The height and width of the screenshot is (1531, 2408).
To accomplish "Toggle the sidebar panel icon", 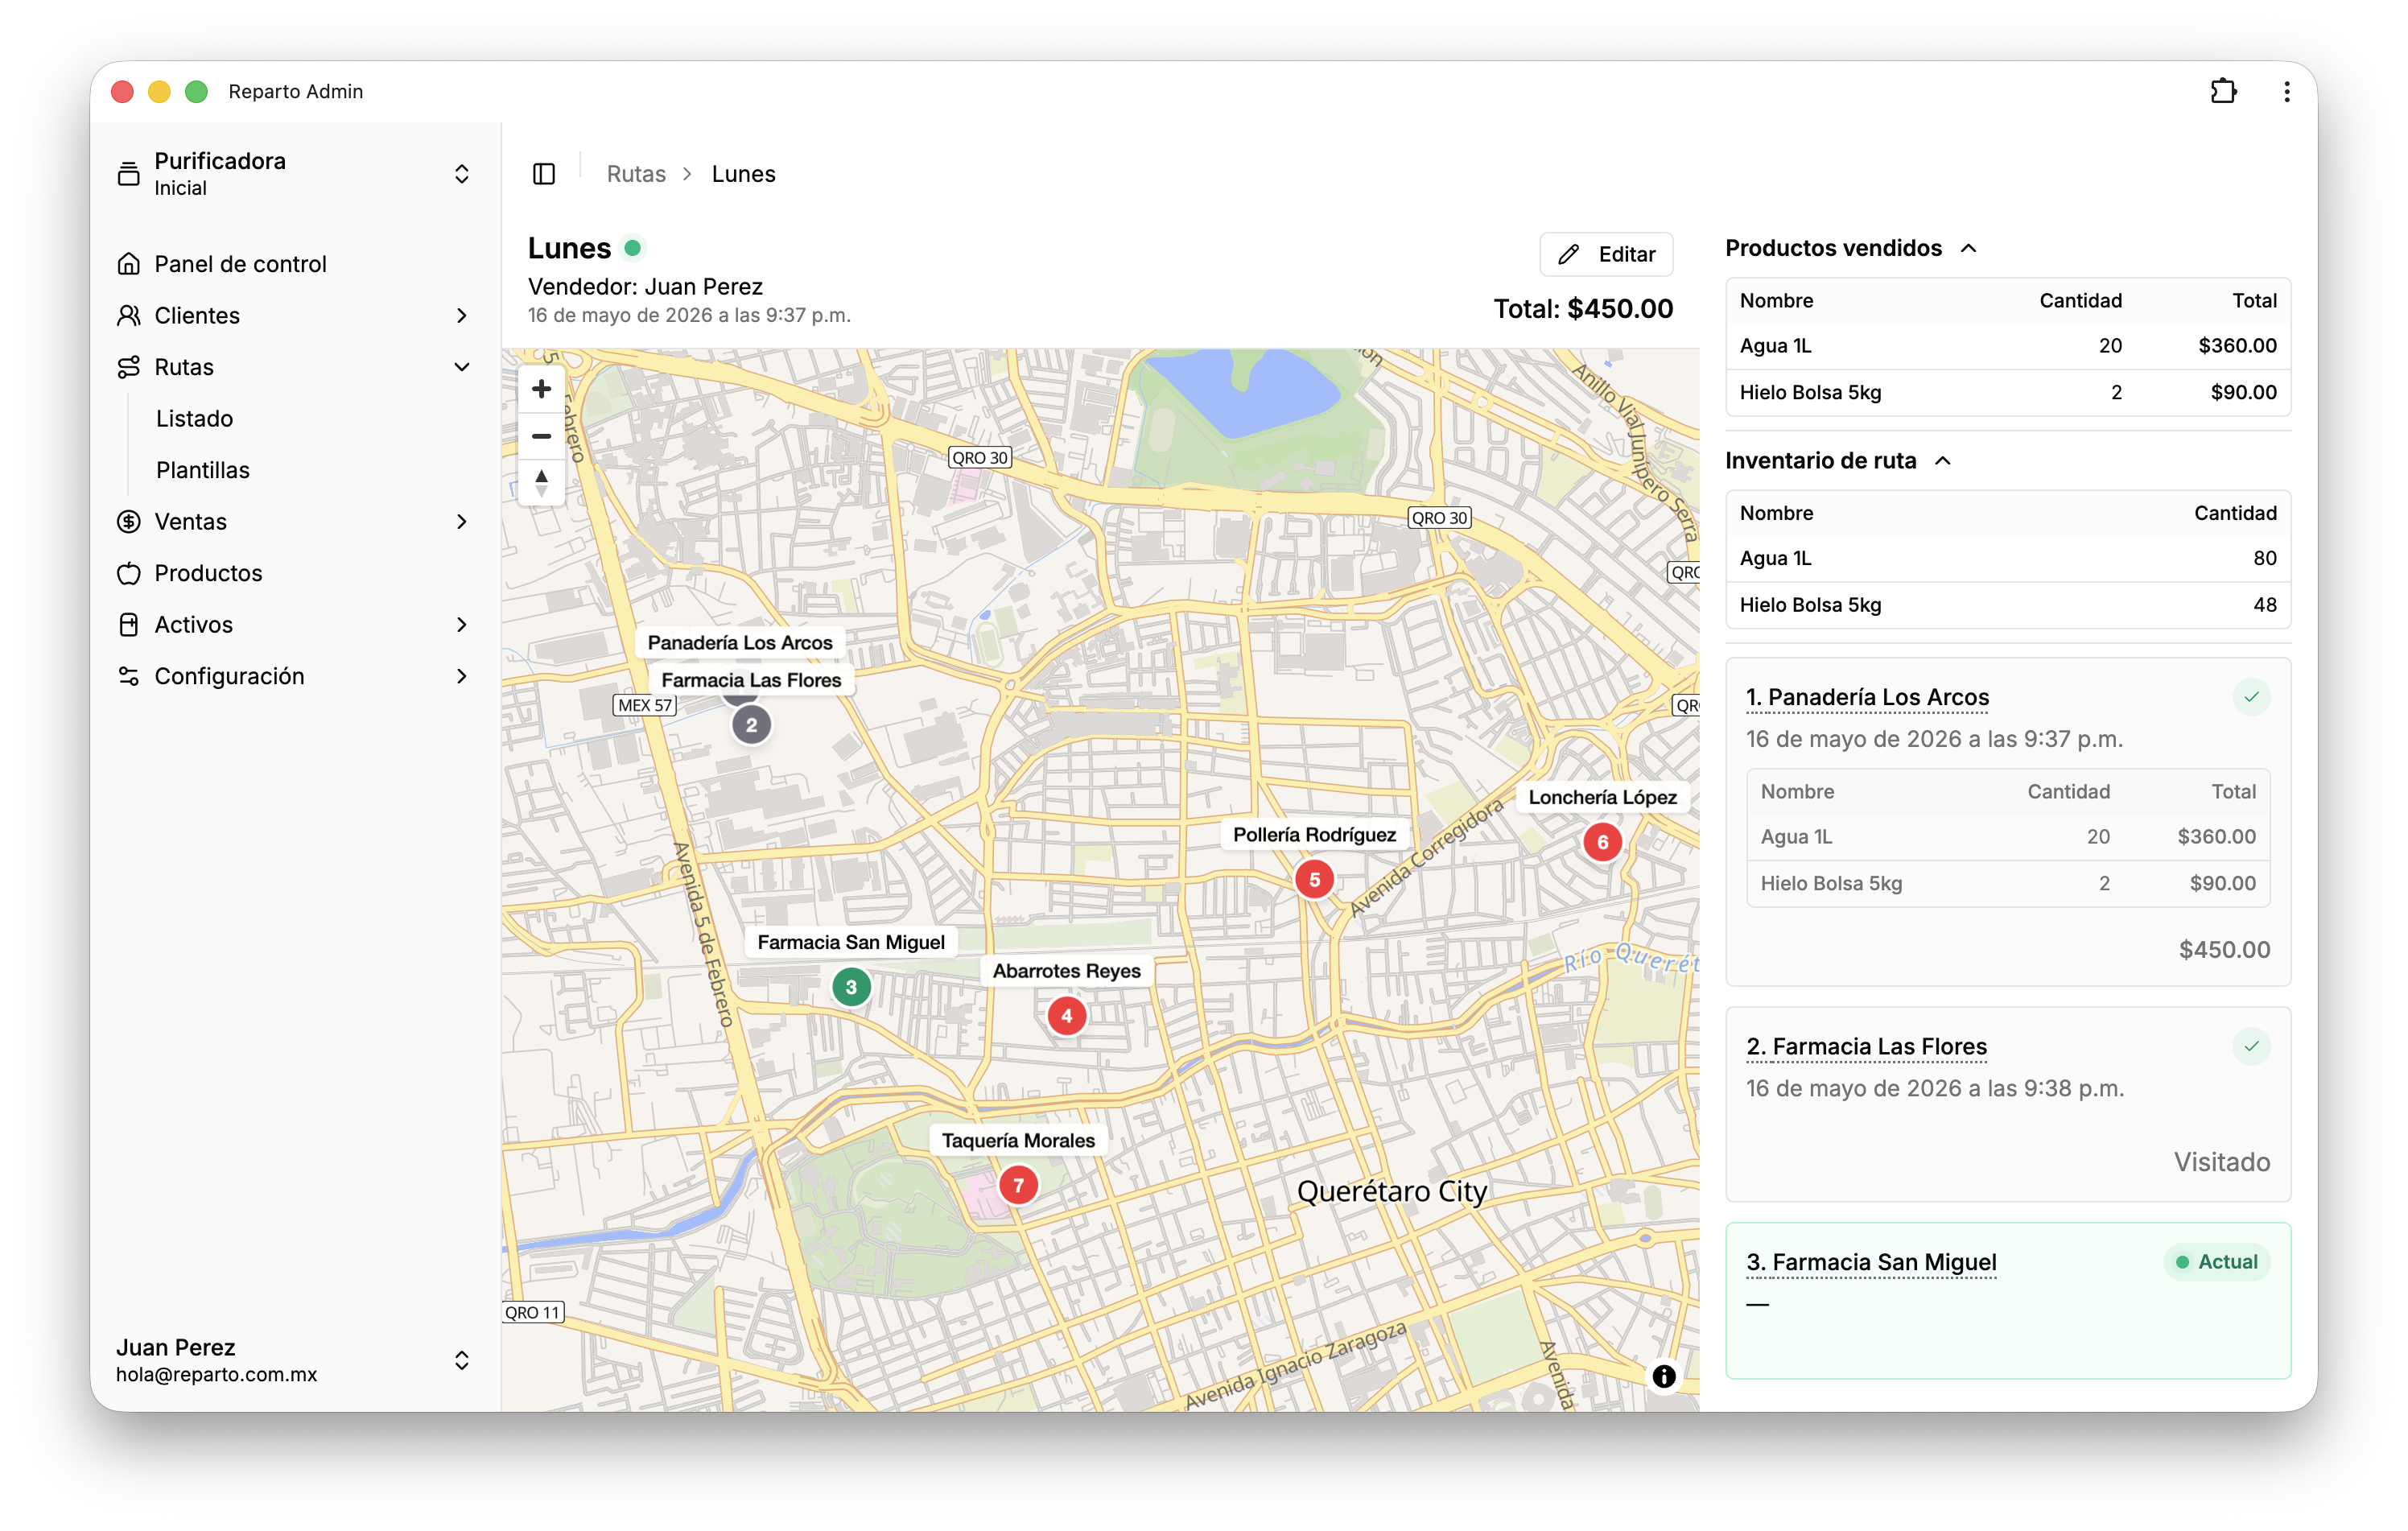I will [x=544, y=174].
